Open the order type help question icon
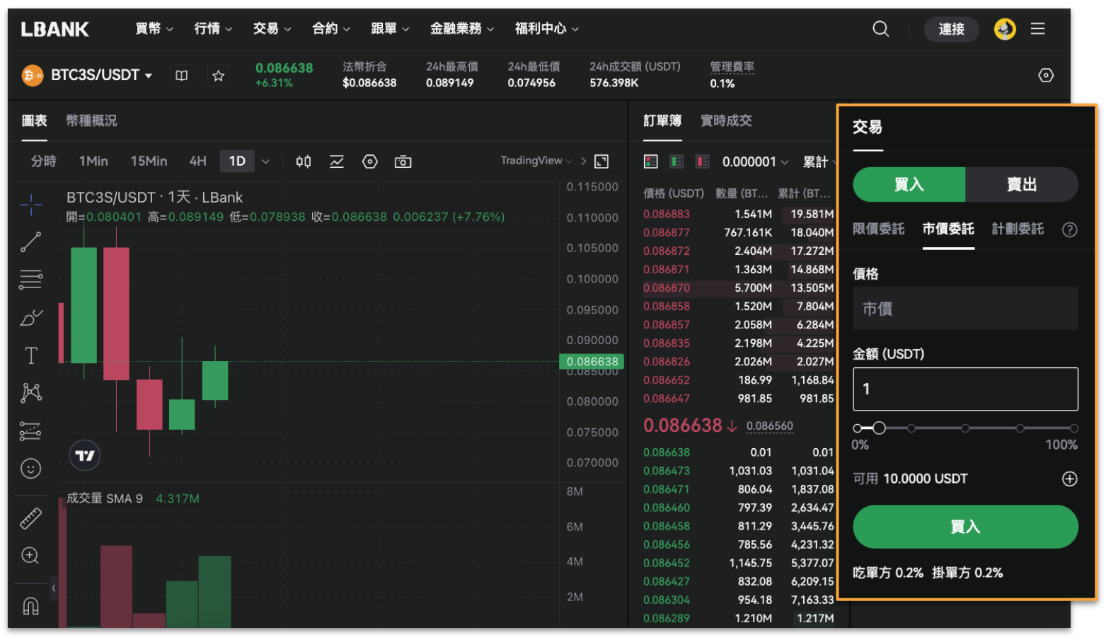The width and height of the screenshot is (1106, 640). click(x=1070, y=229)
